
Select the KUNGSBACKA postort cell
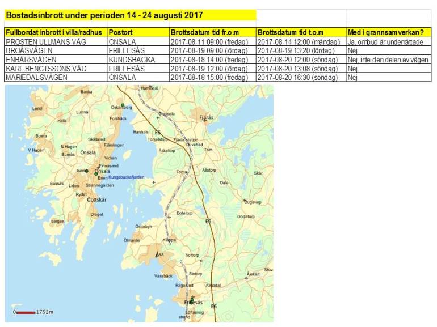[138, 60]
